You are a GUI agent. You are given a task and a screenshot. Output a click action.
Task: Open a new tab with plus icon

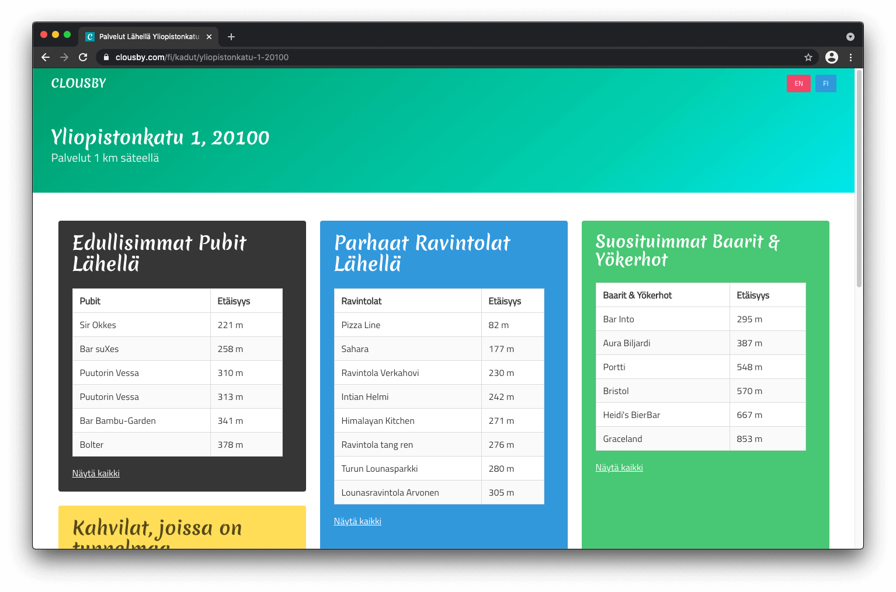click(x=231, y=37)
